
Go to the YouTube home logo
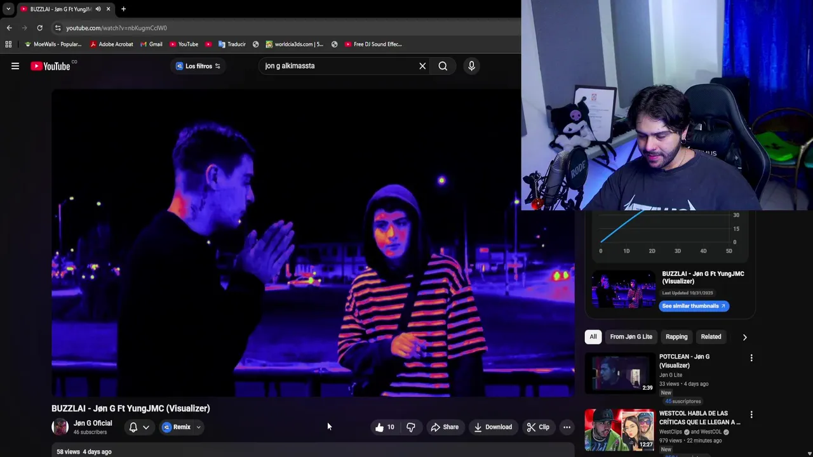(x=50, y=66)
